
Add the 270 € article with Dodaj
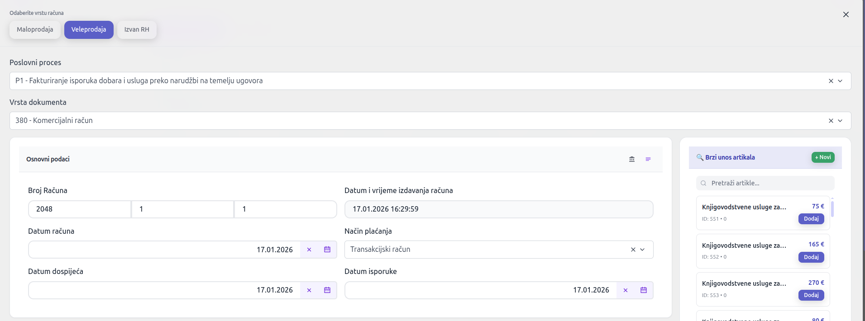click(x=811, y=295)
